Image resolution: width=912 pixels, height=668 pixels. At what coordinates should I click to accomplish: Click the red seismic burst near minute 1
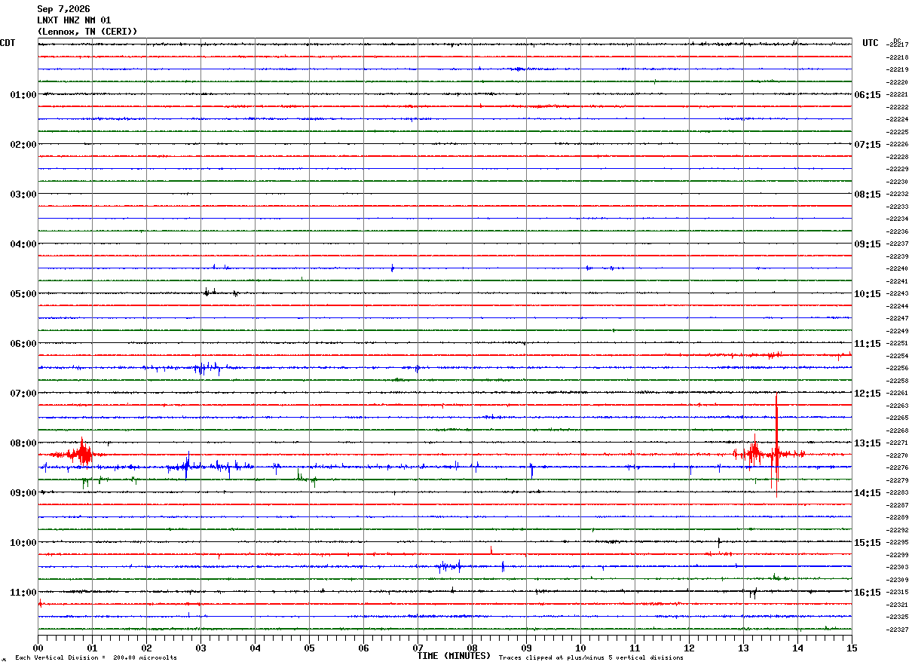click(81, 452)
